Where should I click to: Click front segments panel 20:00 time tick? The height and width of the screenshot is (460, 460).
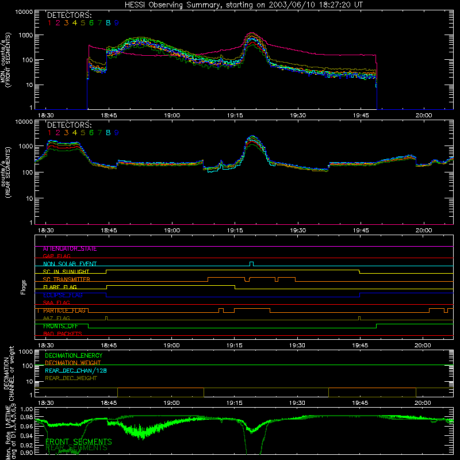point(424,116)
